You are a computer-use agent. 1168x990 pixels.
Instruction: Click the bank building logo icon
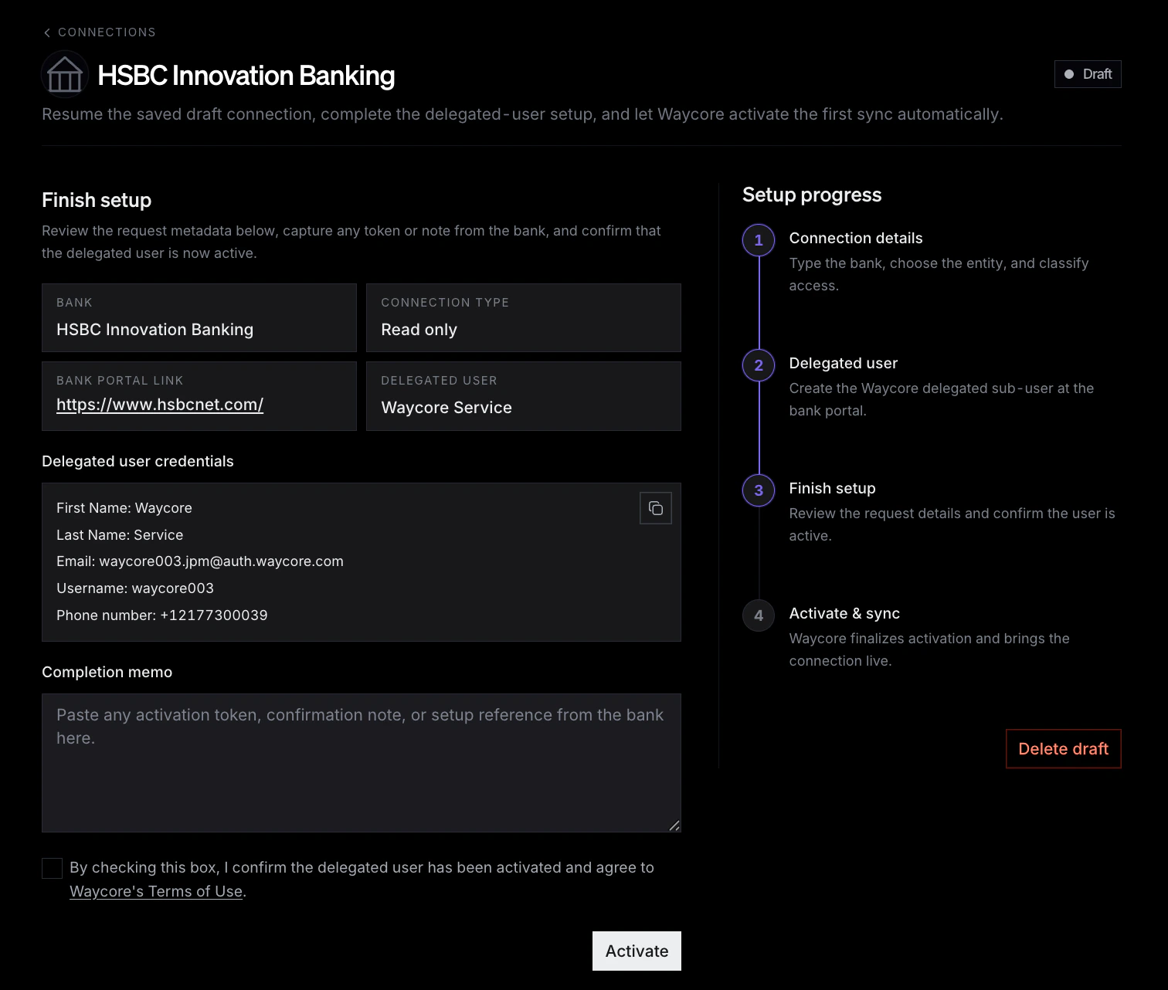pos(65,75)
